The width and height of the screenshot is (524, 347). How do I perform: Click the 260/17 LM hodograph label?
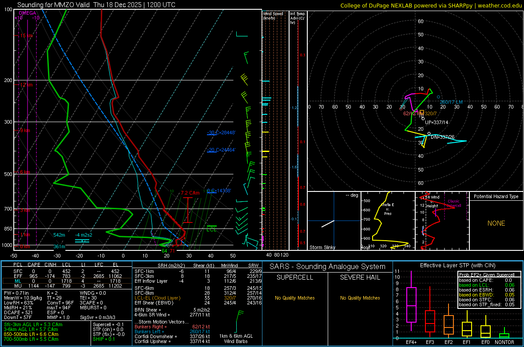point(451,102)
